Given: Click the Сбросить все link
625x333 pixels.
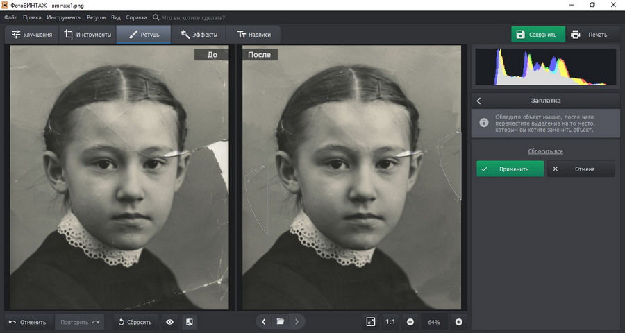Looking at the screenshot, I should pyautogui.click(x=545, y=151).
